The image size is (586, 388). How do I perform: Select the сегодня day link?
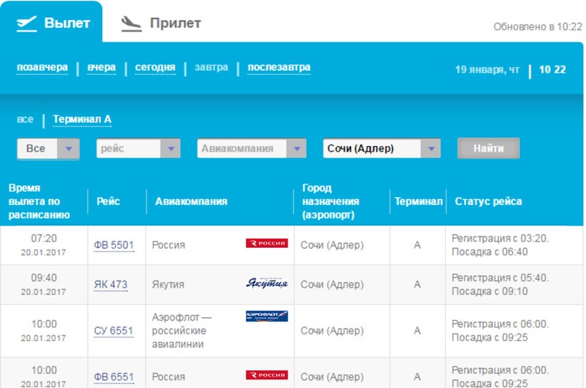pos(155,68)
